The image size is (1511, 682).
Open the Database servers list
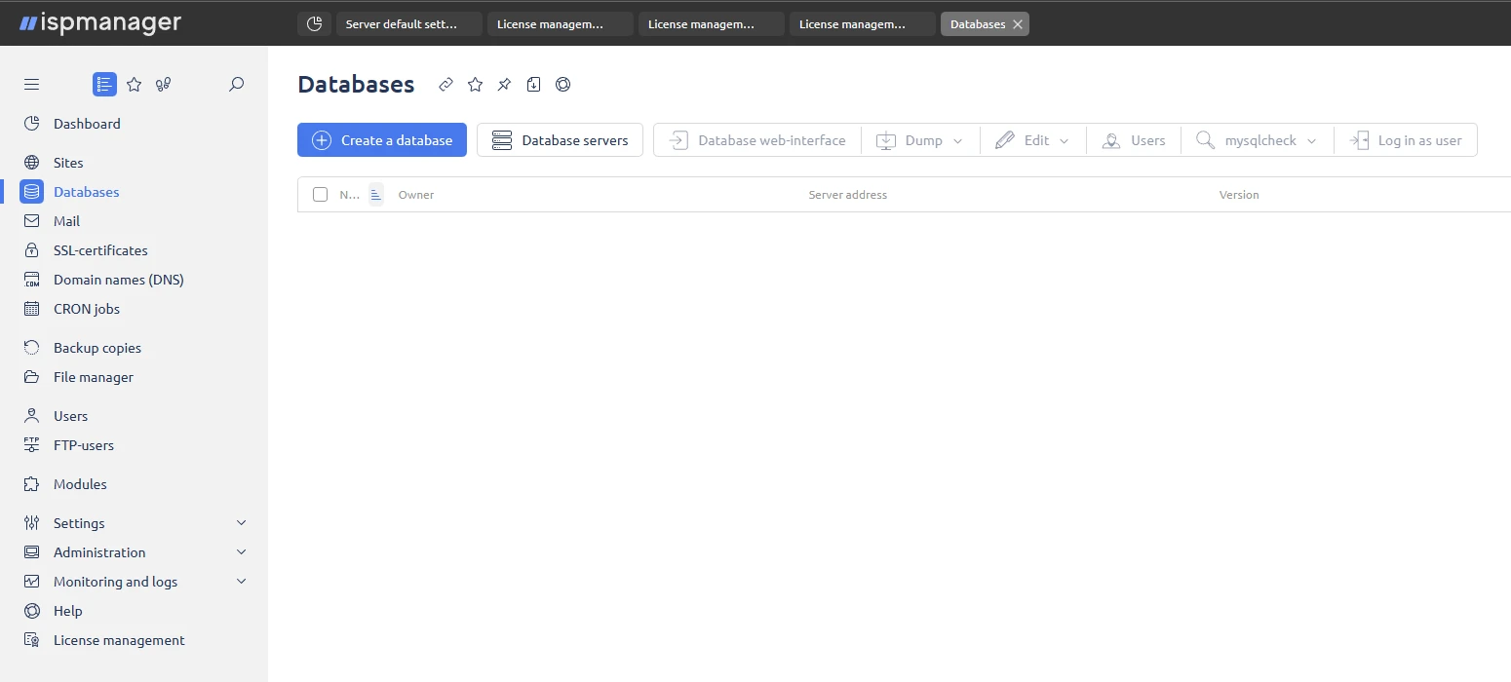point(560,139)
